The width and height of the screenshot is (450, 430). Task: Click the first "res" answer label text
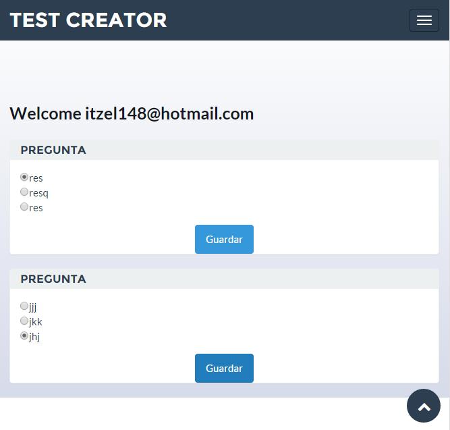[x=36, y=178]
